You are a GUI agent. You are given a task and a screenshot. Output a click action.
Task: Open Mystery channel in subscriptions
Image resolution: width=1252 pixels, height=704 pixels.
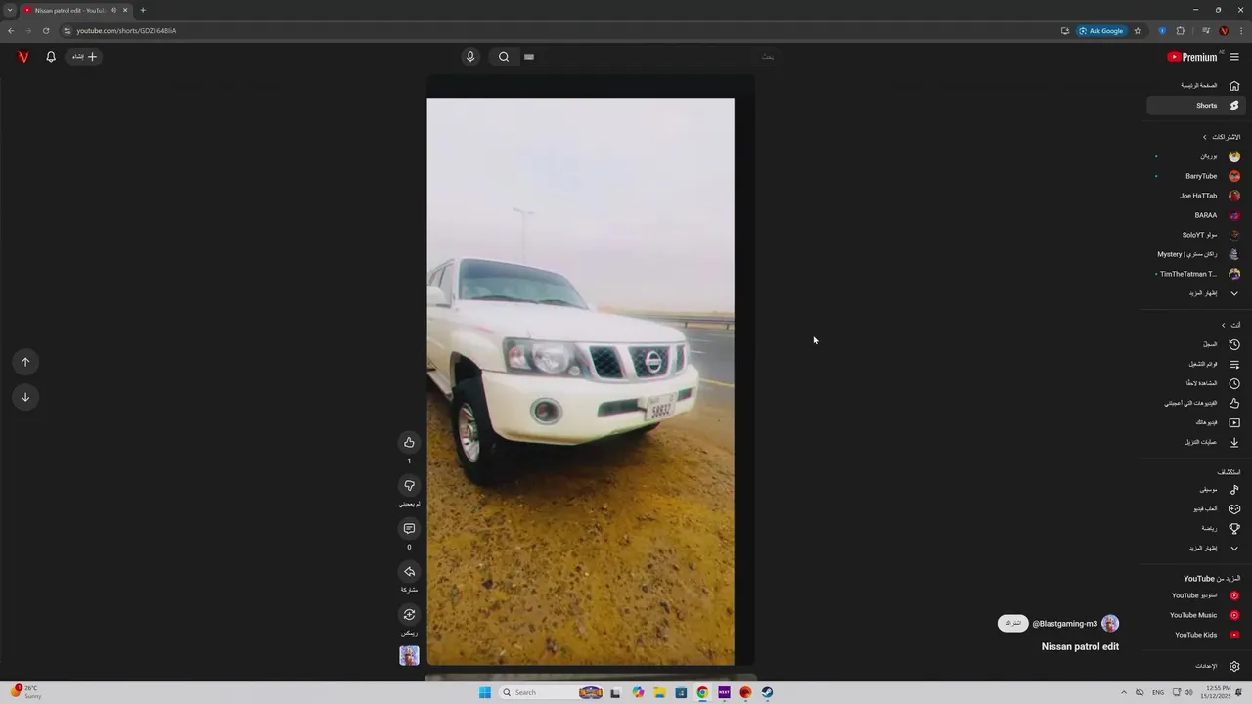click(1194, 254)
